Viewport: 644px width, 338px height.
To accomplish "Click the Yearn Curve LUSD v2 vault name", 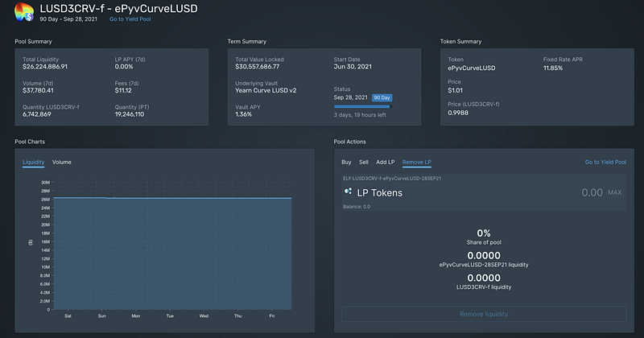I will point(266,90).
